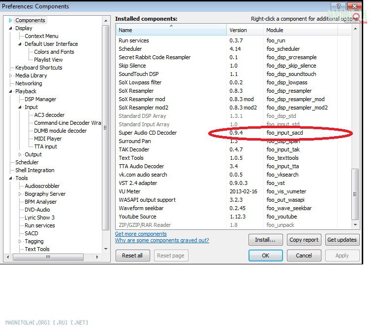Open MIDI Player settings
Image resolution: width=377 pixels, height=327 pixels.
point(48,139)
